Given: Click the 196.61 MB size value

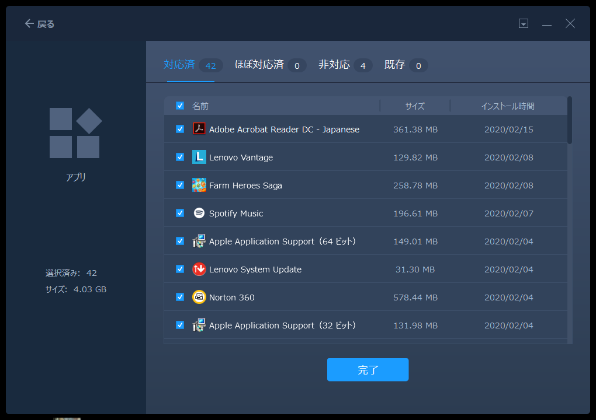Looking at the screenshot, I should tap(415, 213).
